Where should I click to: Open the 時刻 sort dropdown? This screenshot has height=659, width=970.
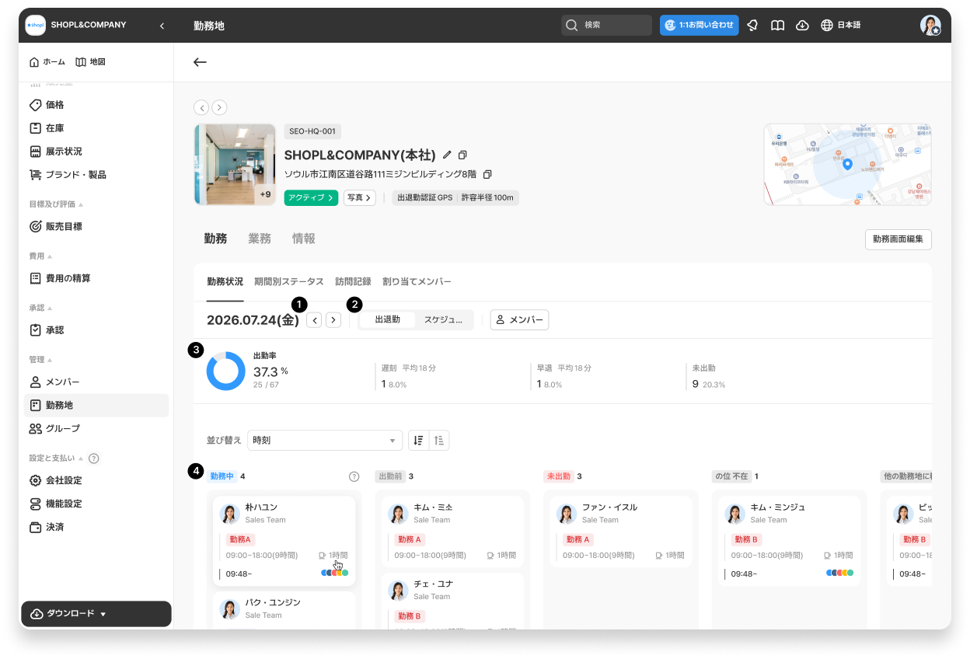[325, 441]
